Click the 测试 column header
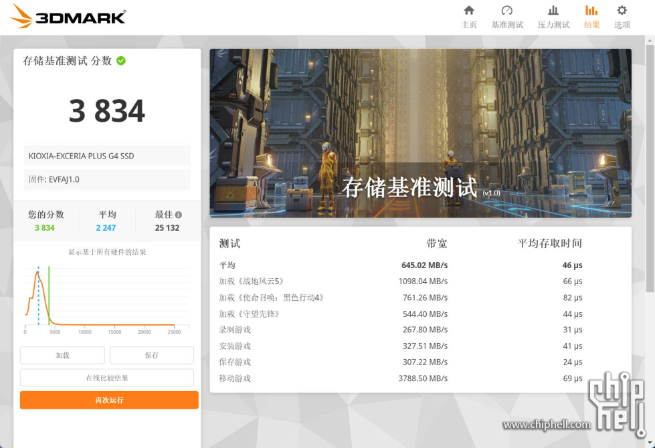The height and width of the screenshot is (448, 655). [229, 243]
